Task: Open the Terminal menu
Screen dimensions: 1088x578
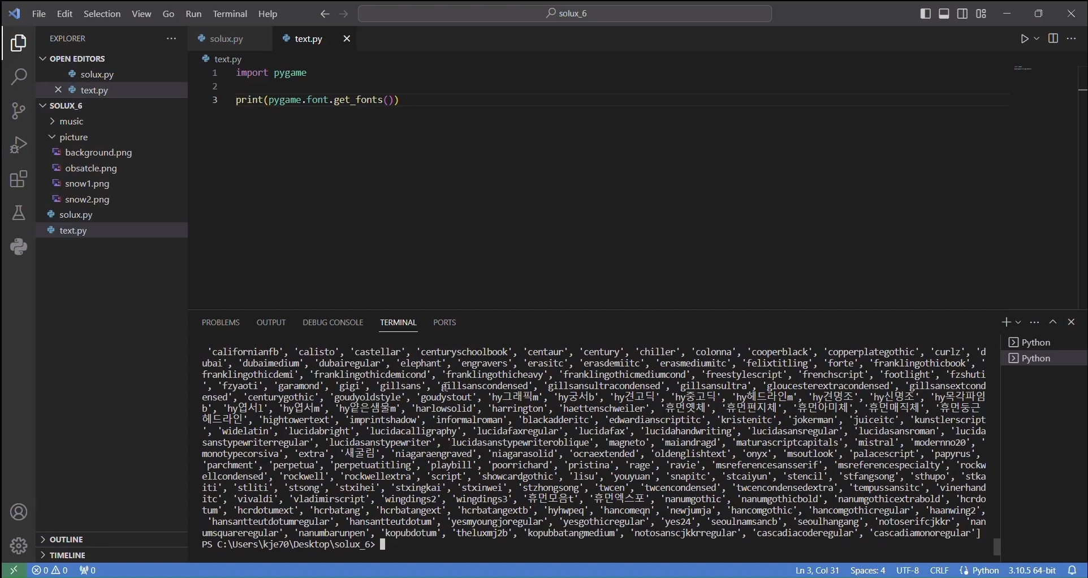Action: 230,14
